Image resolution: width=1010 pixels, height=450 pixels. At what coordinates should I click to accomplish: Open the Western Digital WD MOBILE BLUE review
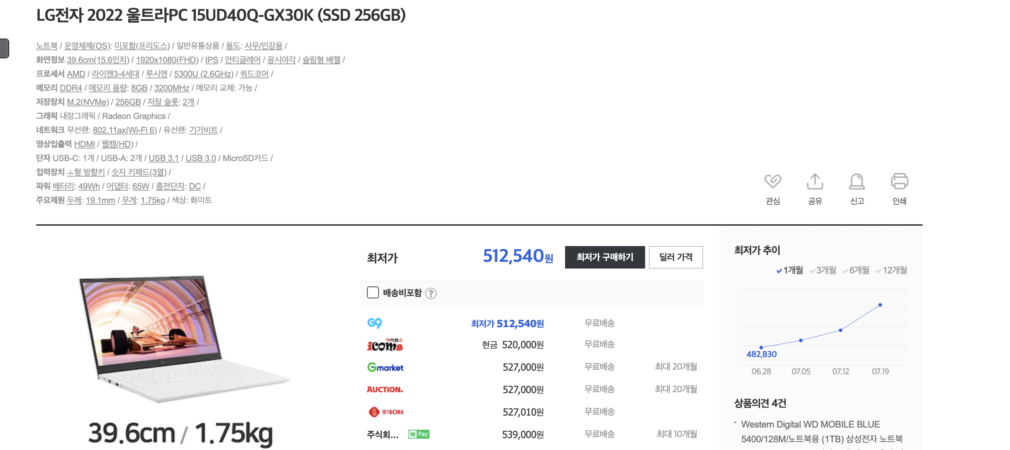[822, 432]
